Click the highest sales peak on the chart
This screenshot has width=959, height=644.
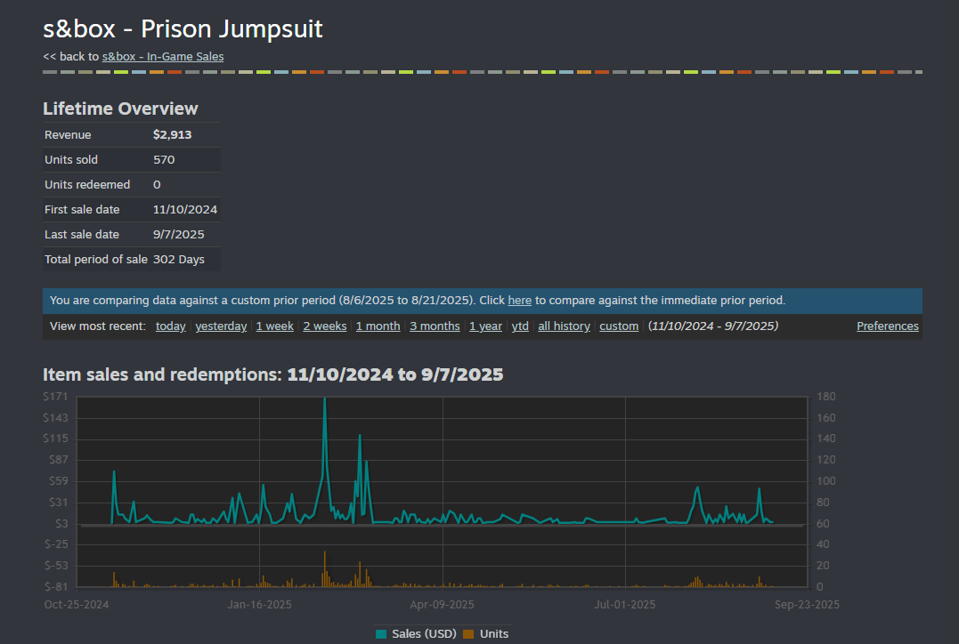[x=324, y=399]
